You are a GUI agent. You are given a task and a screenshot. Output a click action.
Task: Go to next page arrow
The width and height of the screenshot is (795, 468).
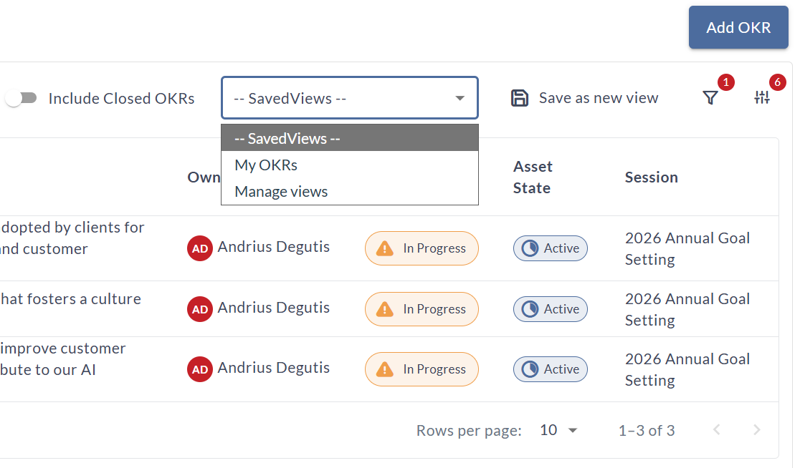click(x=756, y=430)
